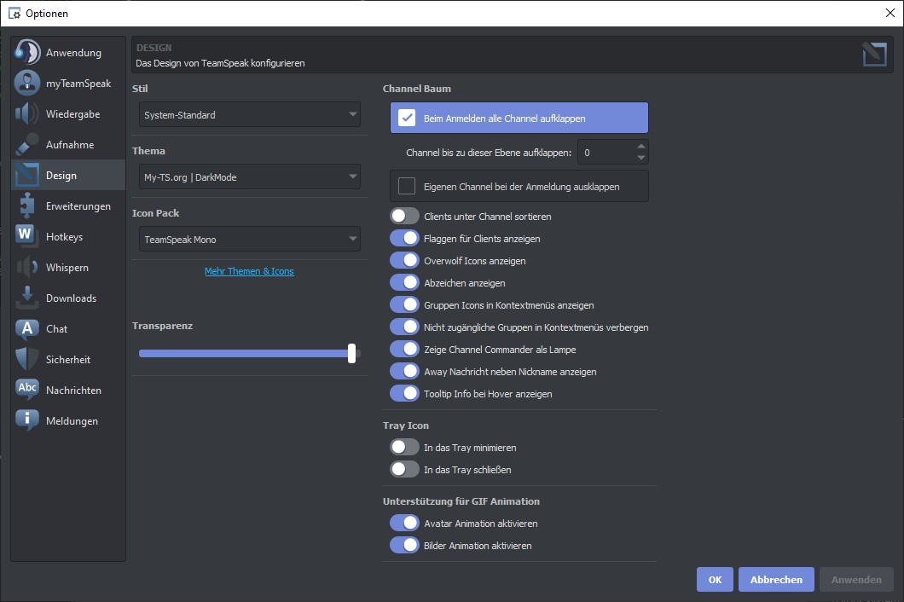Toggle Nicht zugängliche Gruppen verbergen switch
904x602 pixels.
pyautogui.click(x=405, y=327)
